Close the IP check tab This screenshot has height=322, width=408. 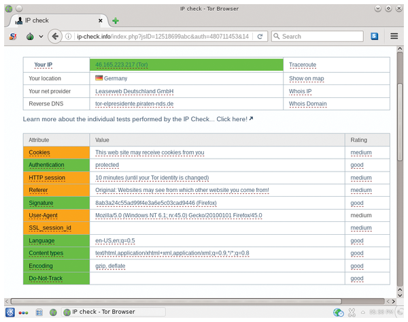[x=100, y=20]
